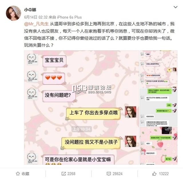Favorite the post with the 收藏 star

pos(23,174)
